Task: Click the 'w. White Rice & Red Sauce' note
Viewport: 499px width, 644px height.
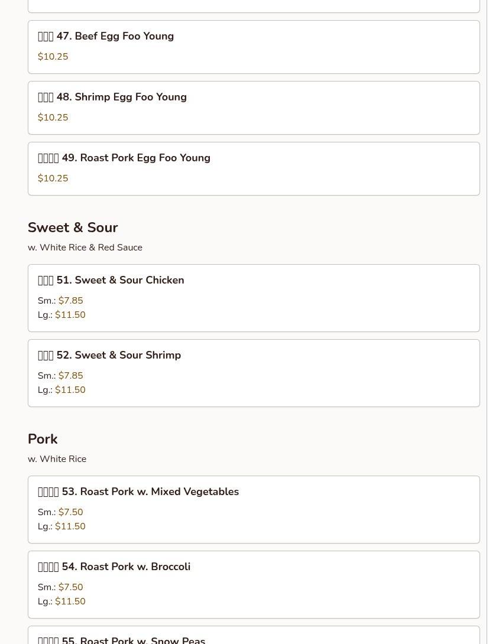Action: 85,248
